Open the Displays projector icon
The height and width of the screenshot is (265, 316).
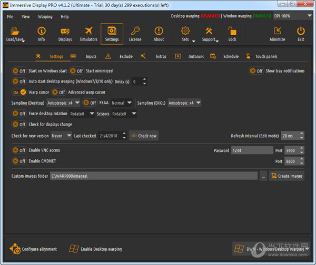pos(65,31)
